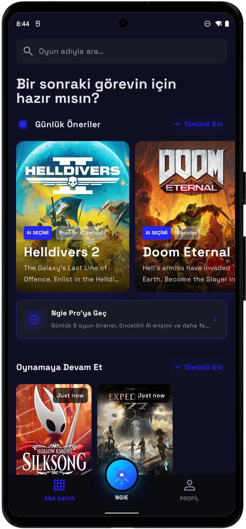Tap the Wi-Fi status bar icon
The width and height of the screenshot is (246, 529).
click(219, 24)
